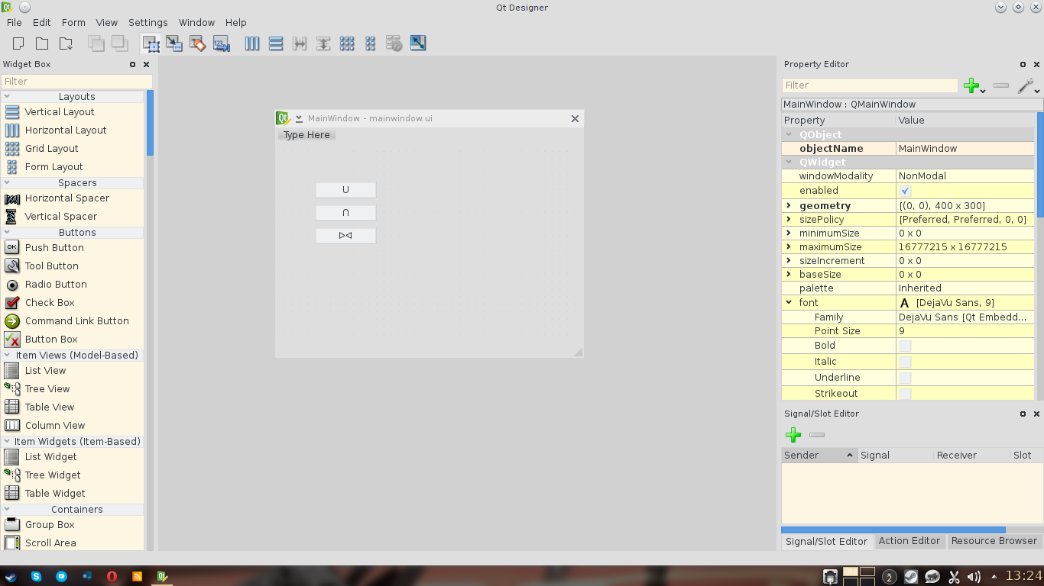
Task: Check the Italic font checkbox
Action: 906,362
